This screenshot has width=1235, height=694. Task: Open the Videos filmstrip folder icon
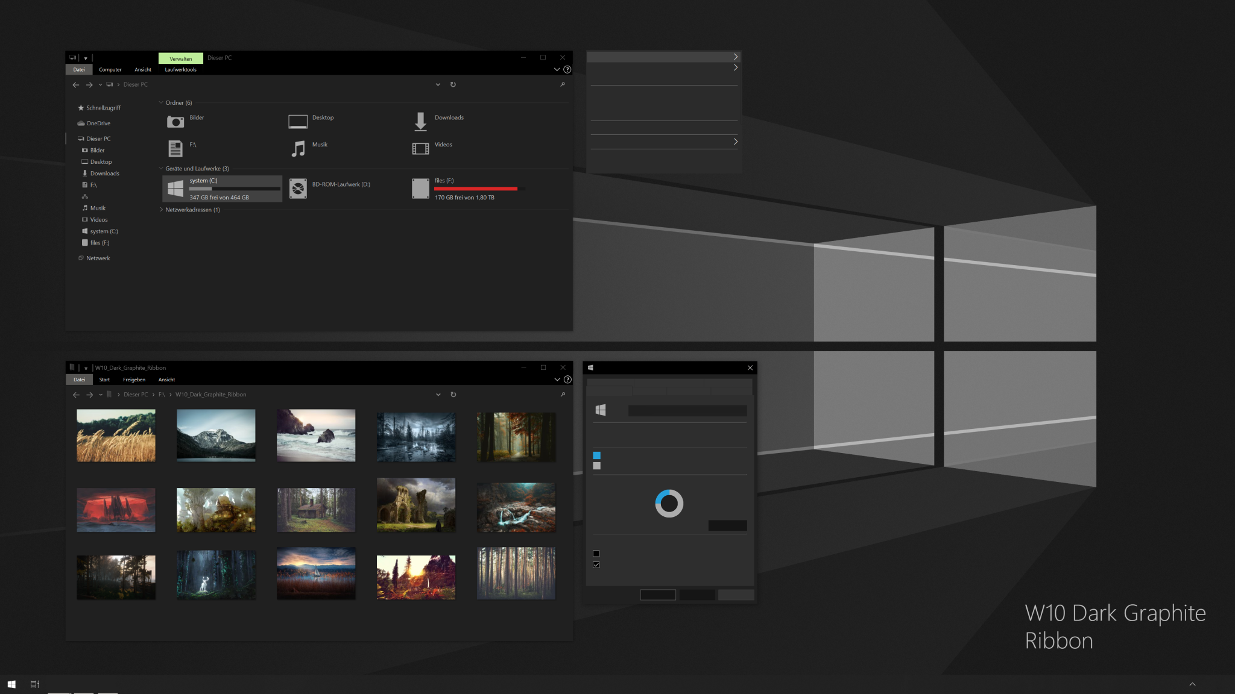420,148
